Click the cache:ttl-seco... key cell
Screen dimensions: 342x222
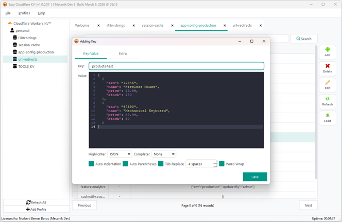coord(93,196)
